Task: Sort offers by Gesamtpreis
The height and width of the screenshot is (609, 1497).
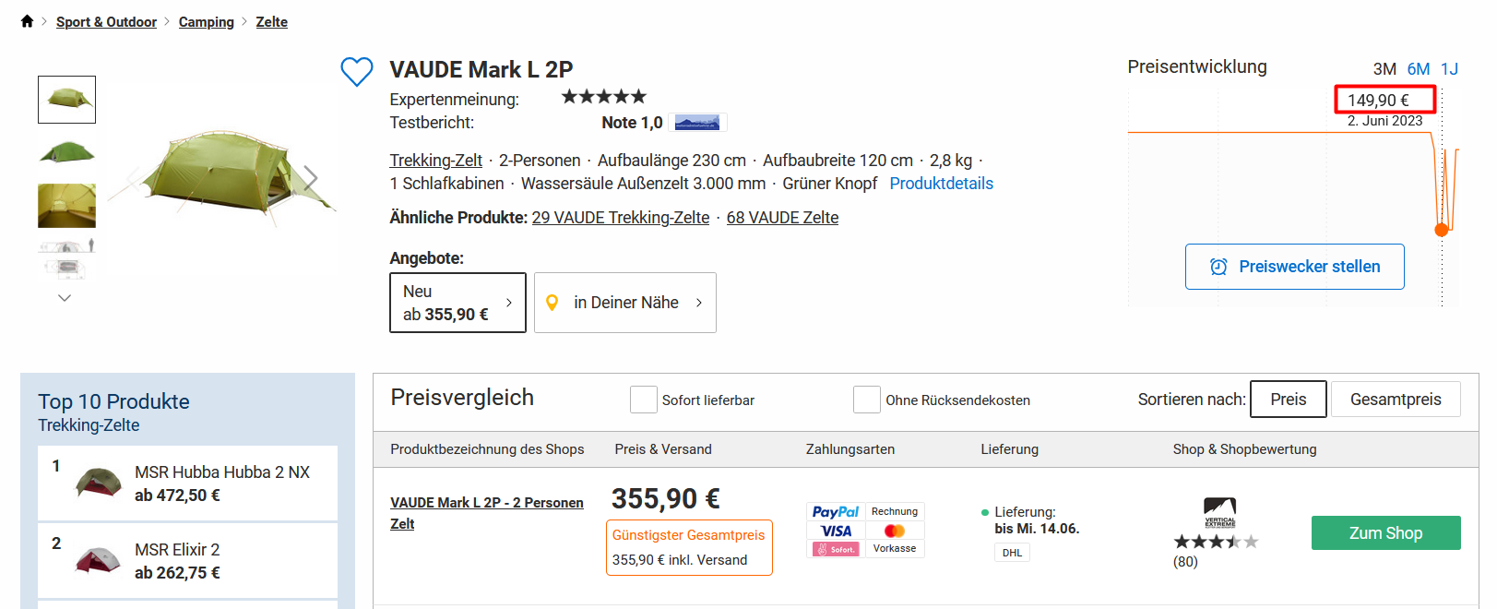Action: (x=1396, y=400)
